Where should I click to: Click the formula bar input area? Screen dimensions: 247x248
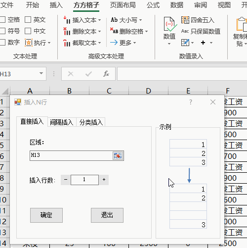coord(182,74)
